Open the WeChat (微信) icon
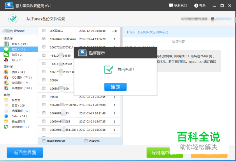This screenshot has height=161, width=236. point(6,55)
